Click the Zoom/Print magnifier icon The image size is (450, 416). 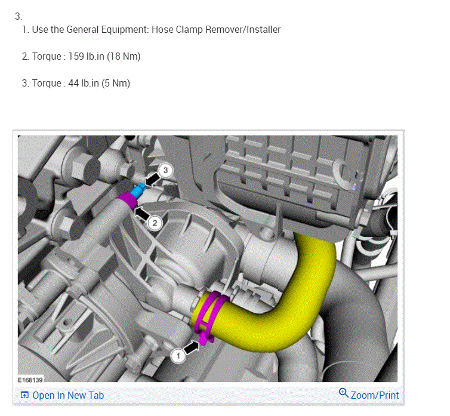(343, 393)
